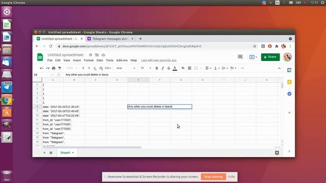326x183 pixels.
Task: Click the Print icon in toolbar
Action: [53, 68]
